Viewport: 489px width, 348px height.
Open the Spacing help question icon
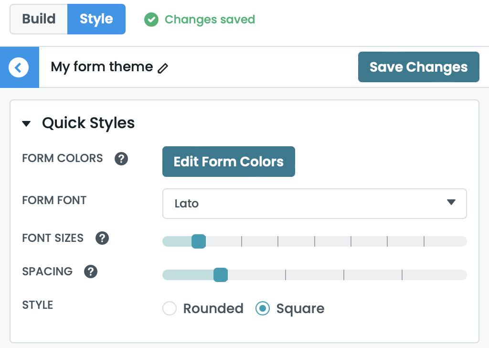click(x=91, y=272)
